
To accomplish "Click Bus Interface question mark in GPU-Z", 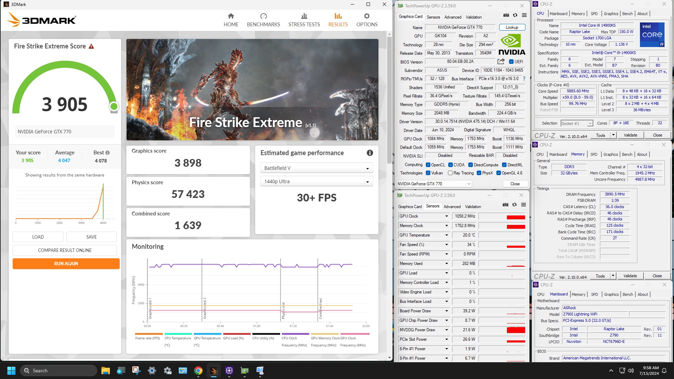I will 524,79.
